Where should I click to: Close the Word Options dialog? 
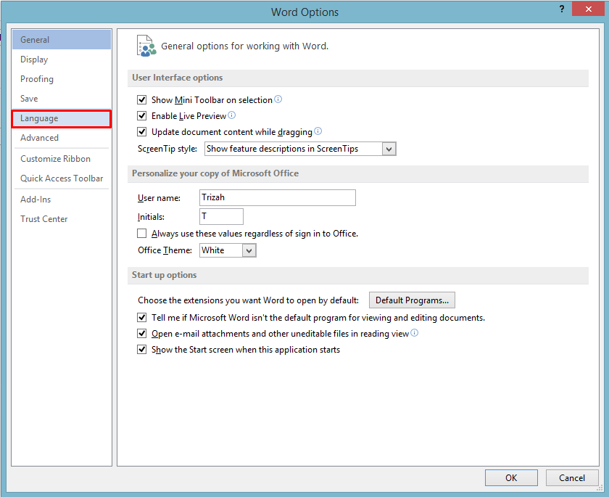[589, 9]
